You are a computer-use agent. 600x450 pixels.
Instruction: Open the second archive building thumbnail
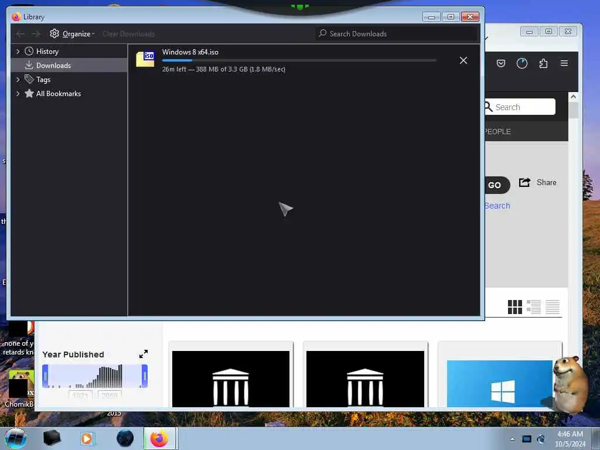click(x=365, y=379)
